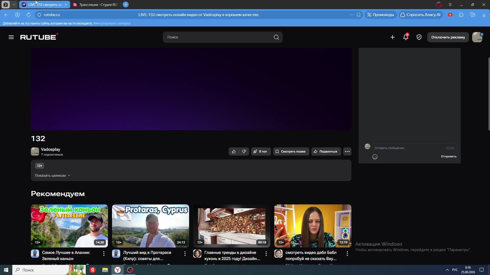Open the user profile avatar
This screenshot has height=275, width=490.
(x=477, y=37)
